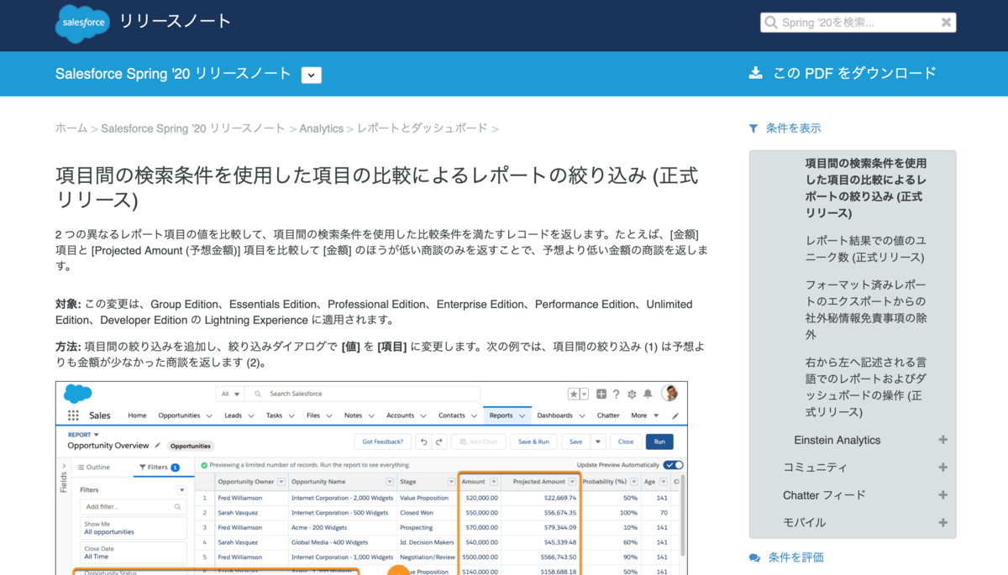Click the Add filter input

pyautogui.click(x=133, y=507)
